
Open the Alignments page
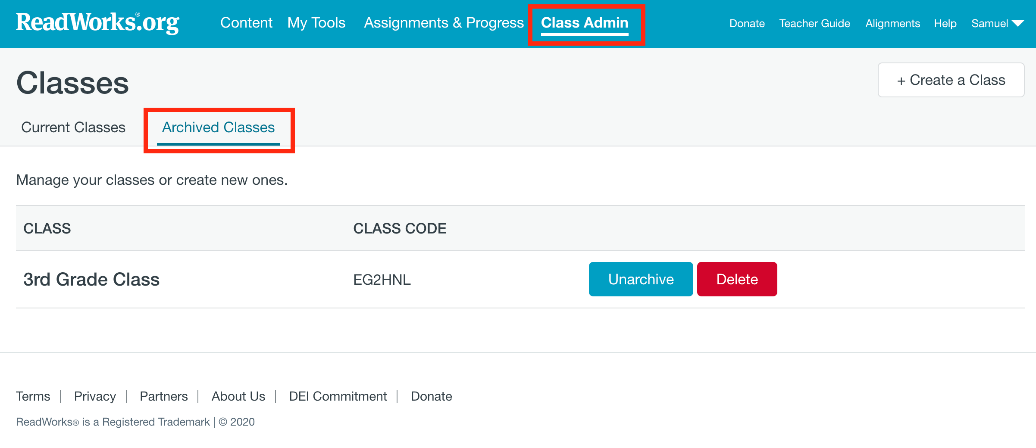pos(892,23)
